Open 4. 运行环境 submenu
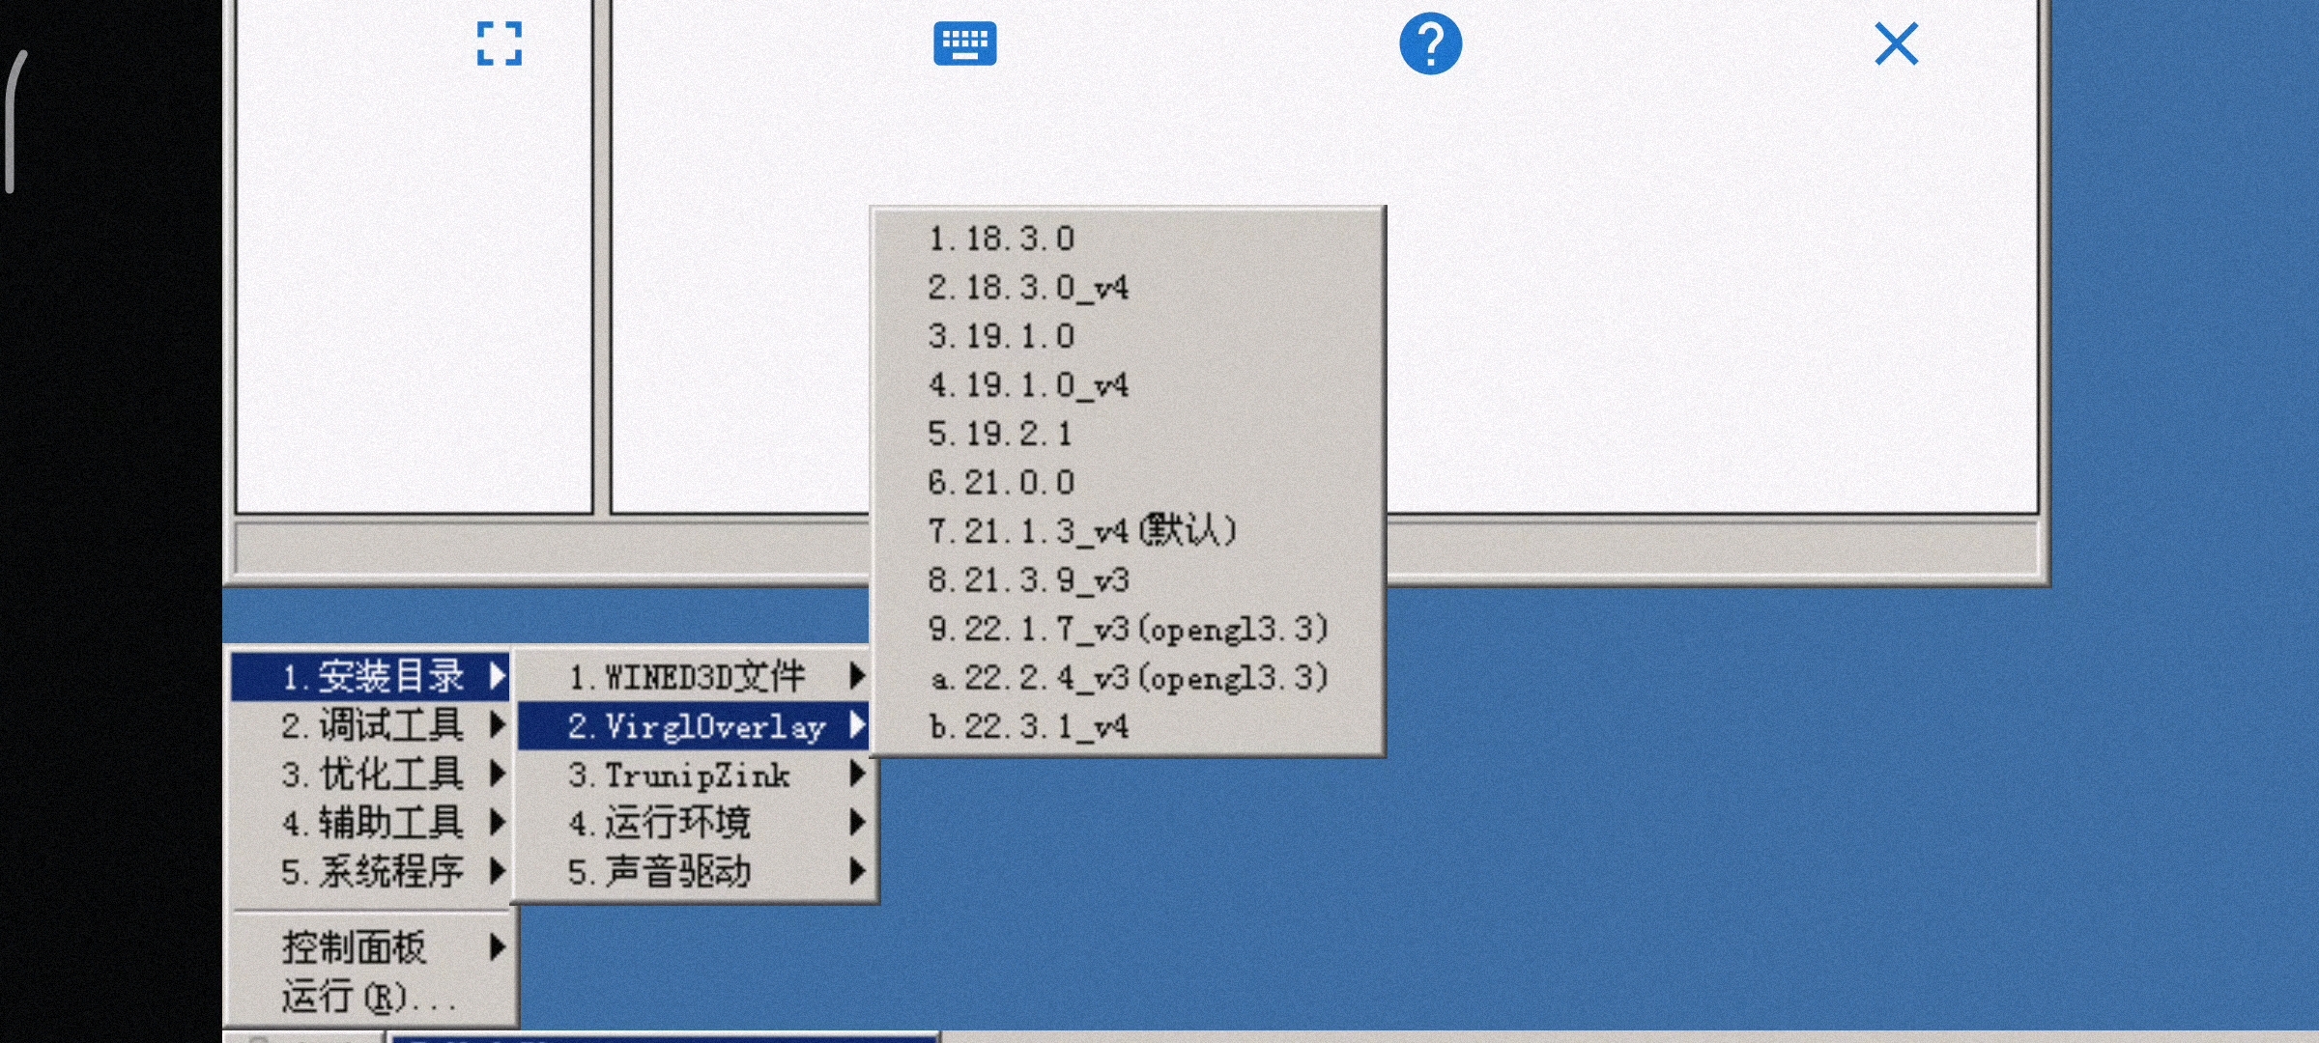The image size is (2319, 1043). 694,823
